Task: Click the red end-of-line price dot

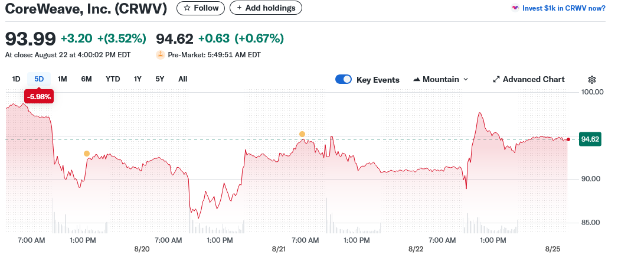Action: [568, 139]
